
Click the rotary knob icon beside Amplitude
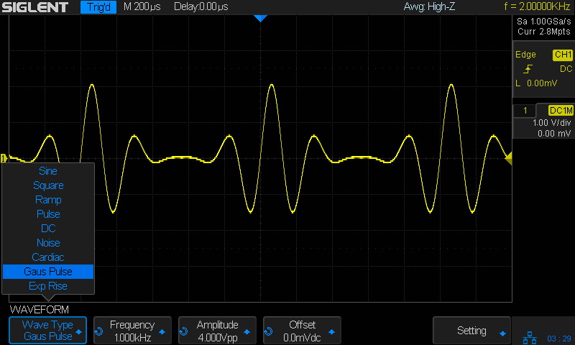tap(184, 331)
